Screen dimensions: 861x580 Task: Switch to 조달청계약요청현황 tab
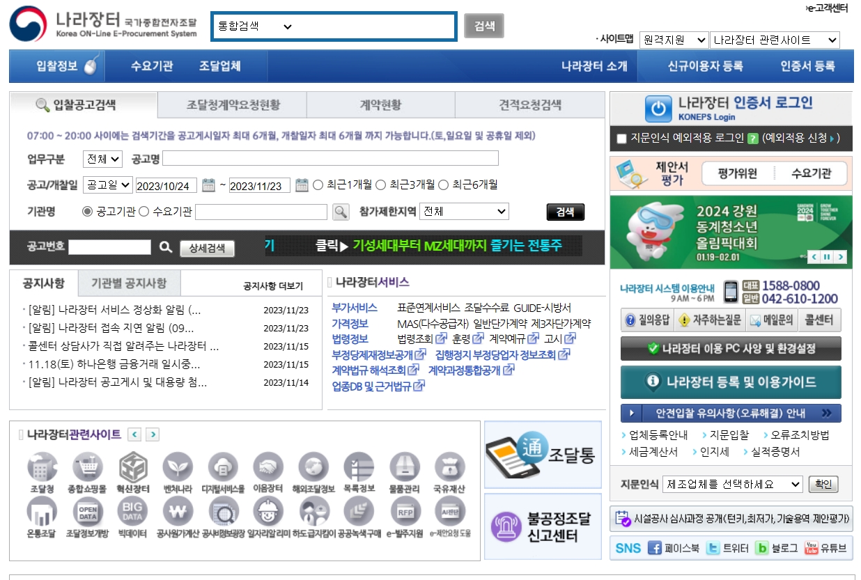233,105
